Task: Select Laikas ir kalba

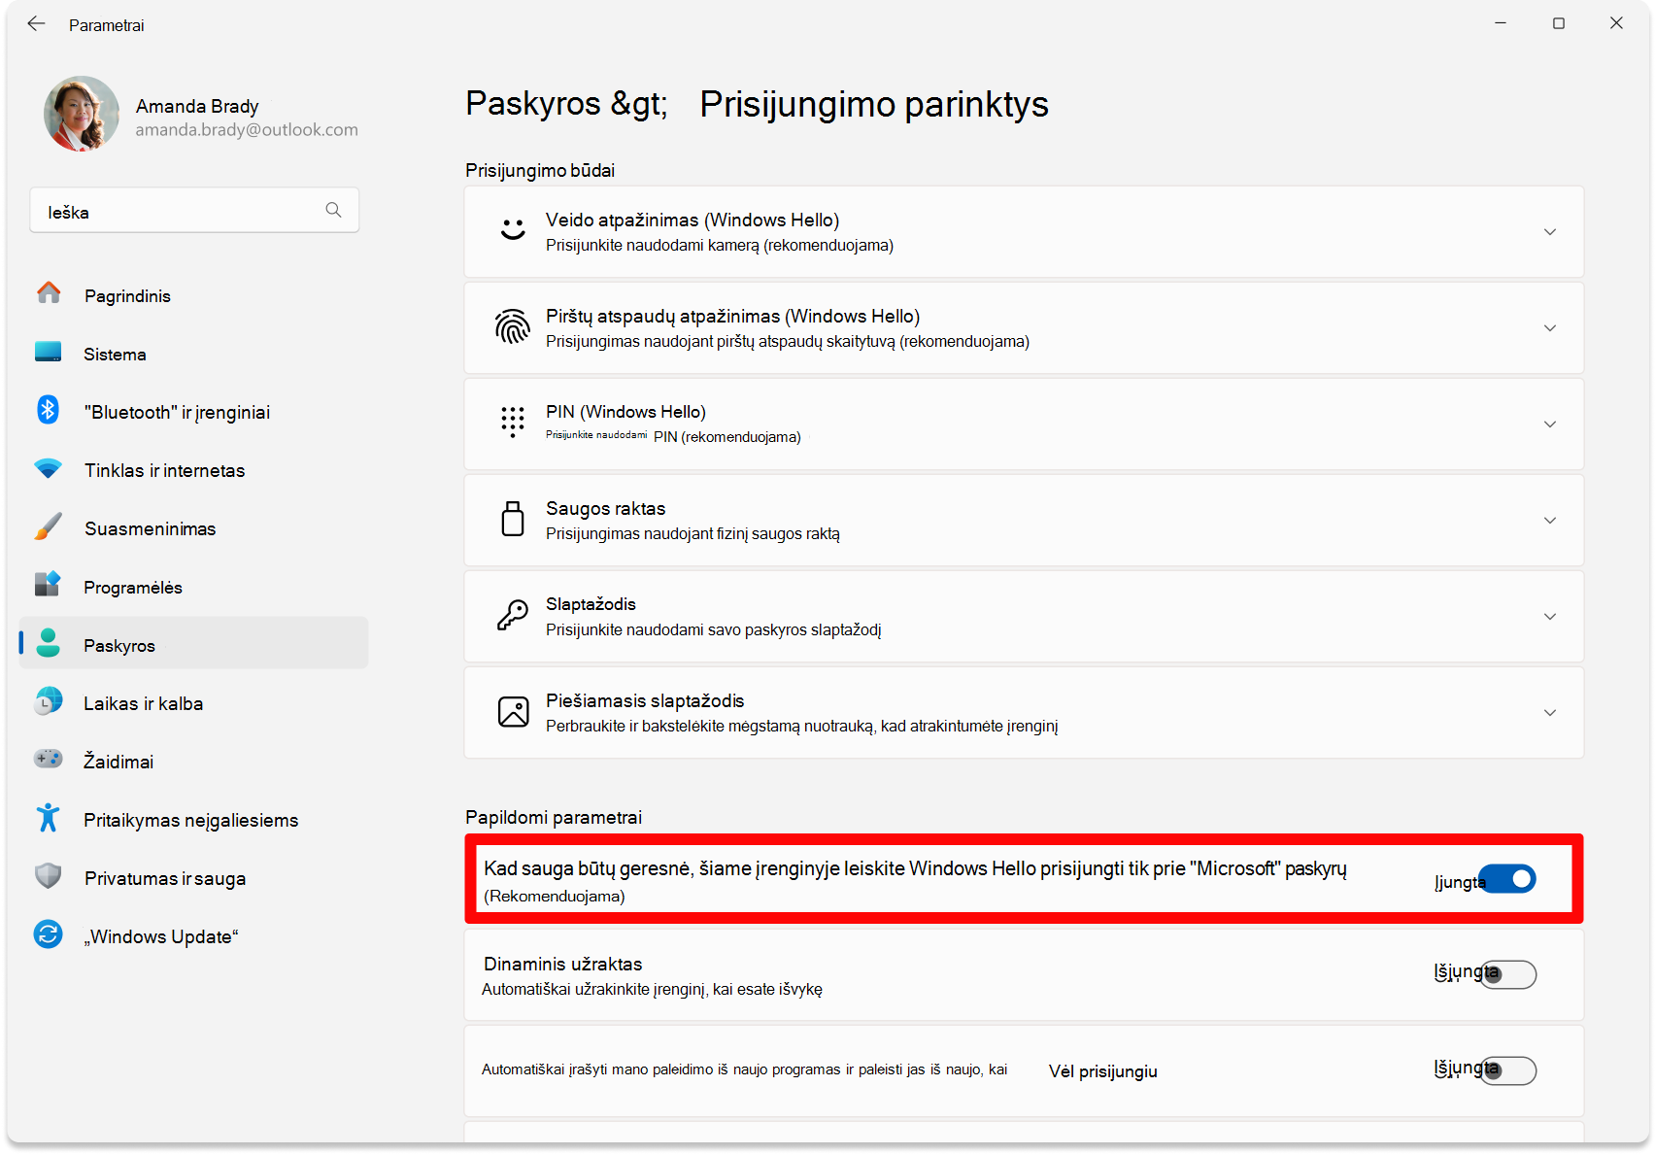Action: point(194,703)
